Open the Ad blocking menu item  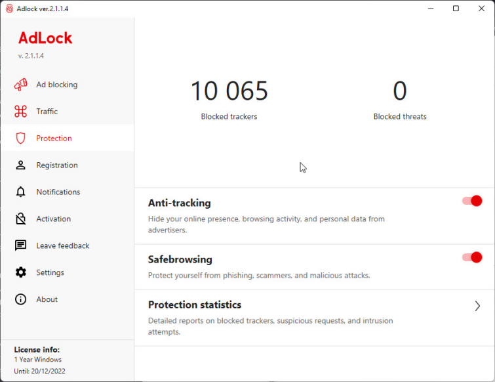[x=56, y=85]
